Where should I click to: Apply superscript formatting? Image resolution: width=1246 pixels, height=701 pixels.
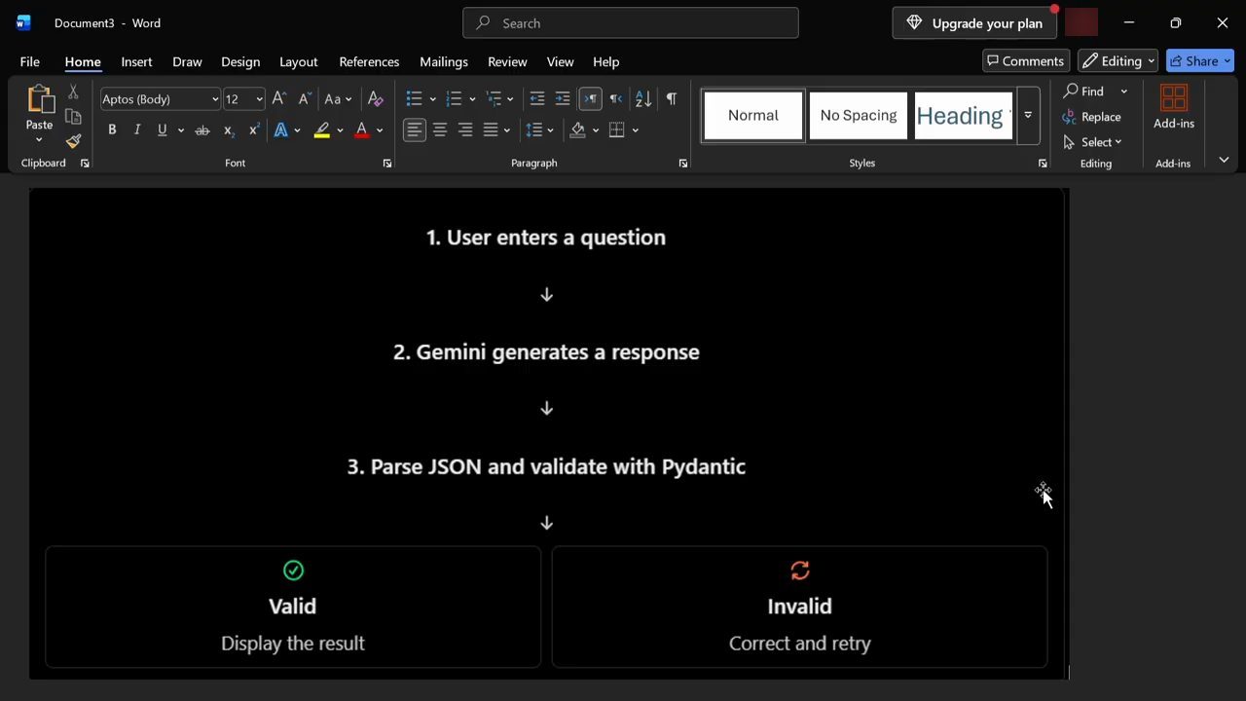click(x=254, y=129)
